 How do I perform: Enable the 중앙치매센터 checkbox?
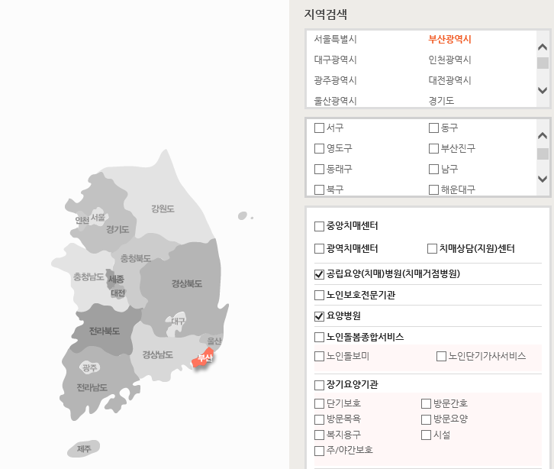tap(319, 226)
